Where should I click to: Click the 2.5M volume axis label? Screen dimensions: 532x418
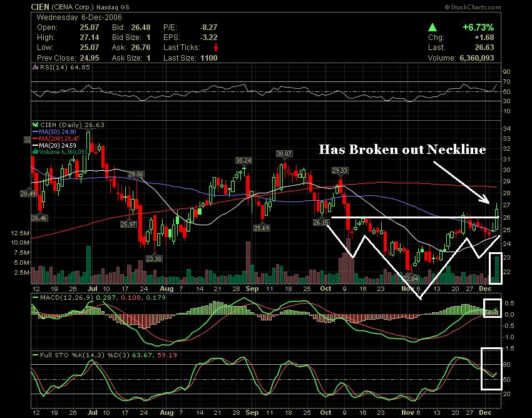click(22, 272)
